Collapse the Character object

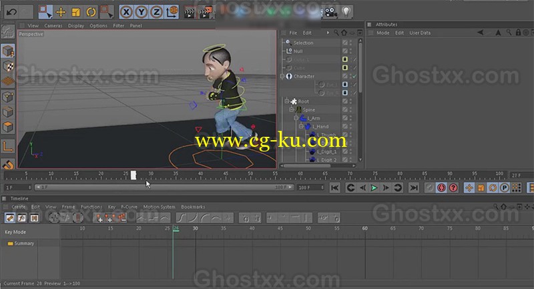[282, 76]
